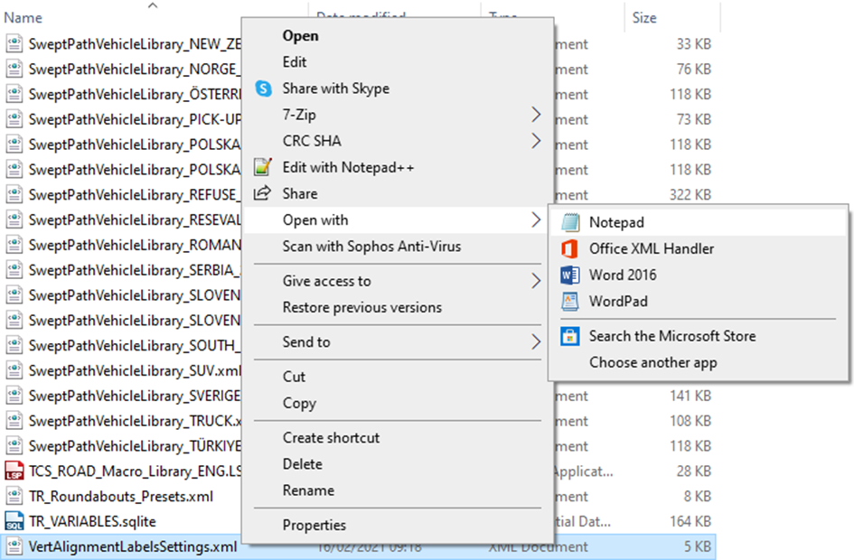This screenshot has height=560, width=854.
Task: Select Restore previous versions
Action: tap(361, 307)
